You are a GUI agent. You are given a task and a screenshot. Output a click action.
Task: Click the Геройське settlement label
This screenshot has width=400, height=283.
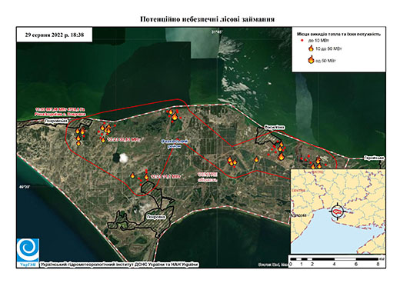(374, 158)
